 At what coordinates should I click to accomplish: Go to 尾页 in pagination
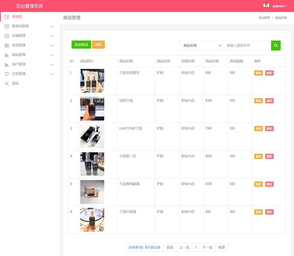222,247
